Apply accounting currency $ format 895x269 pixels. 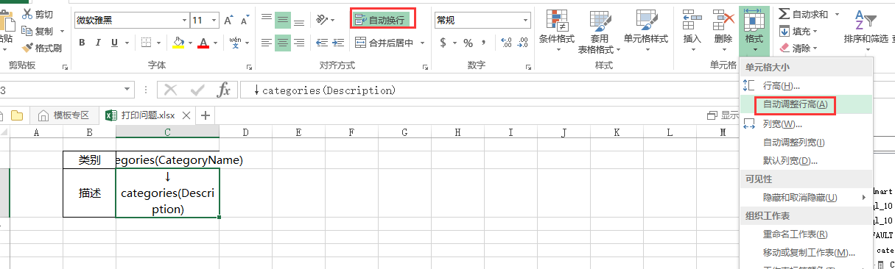click(443, 43)
